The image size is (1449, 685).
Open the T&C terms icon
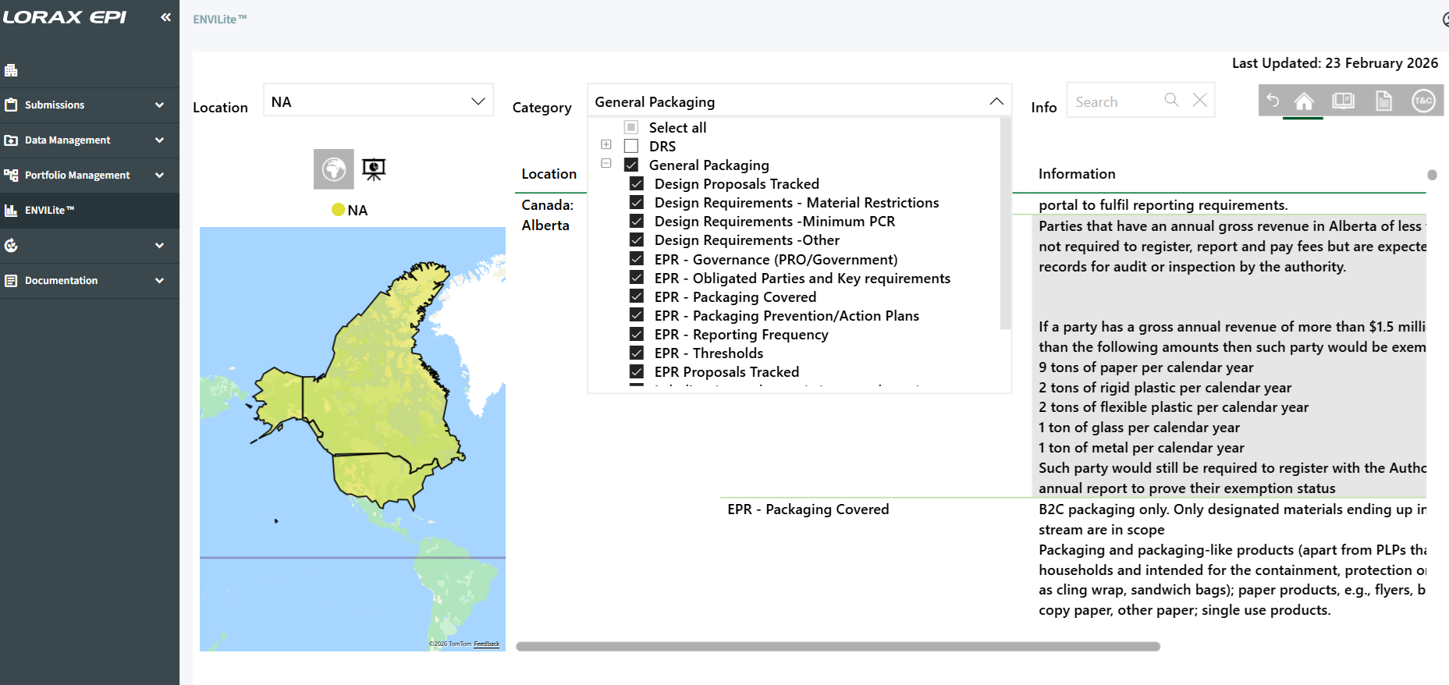1423,101
